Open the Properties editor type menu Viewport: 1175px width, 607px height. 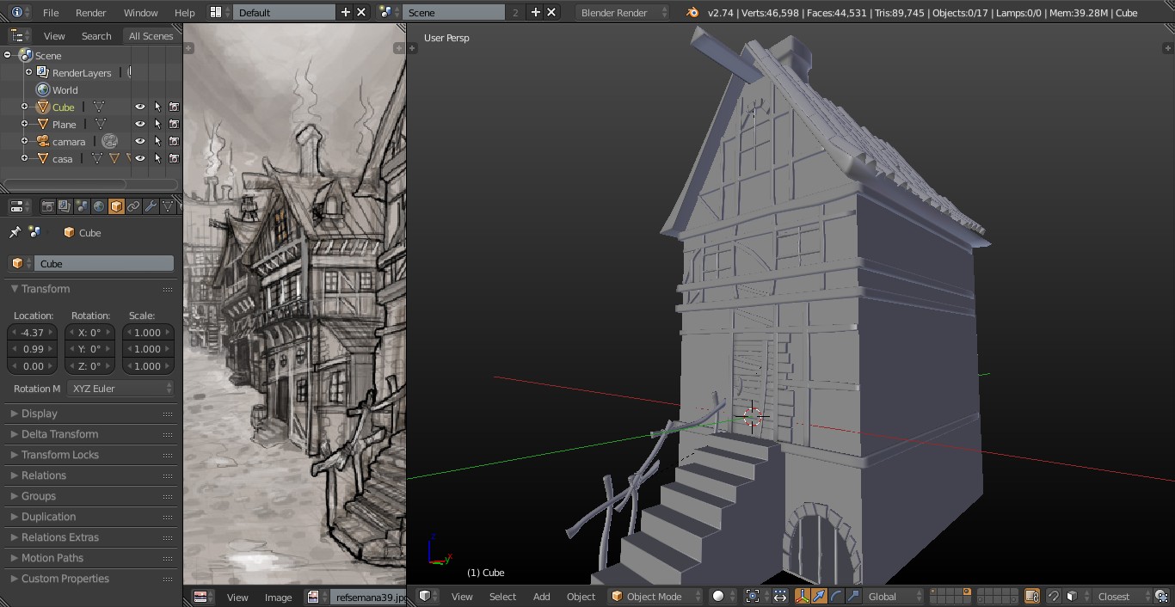(x=19, y=206)
